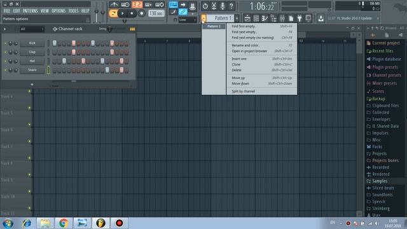Viewport: 407px width, 229px height.
Task: Adjust the Kick channel pan knob
Action: [10, 43]
